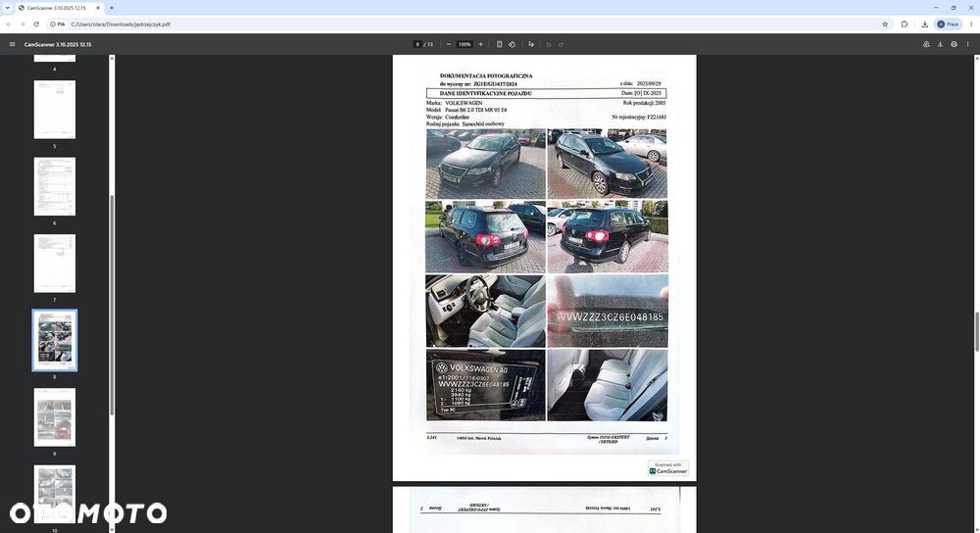The width and height of the screenshot is (980, 533).
Task: Open a new tab
Action: point(112,8)
